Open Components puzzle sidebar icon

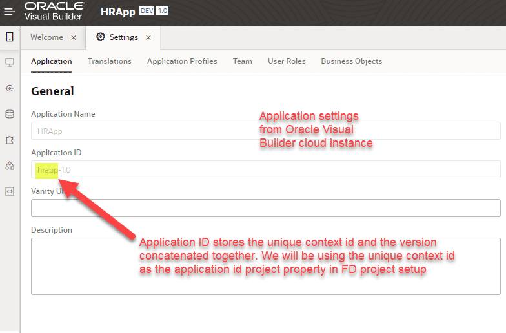(10, 140)
